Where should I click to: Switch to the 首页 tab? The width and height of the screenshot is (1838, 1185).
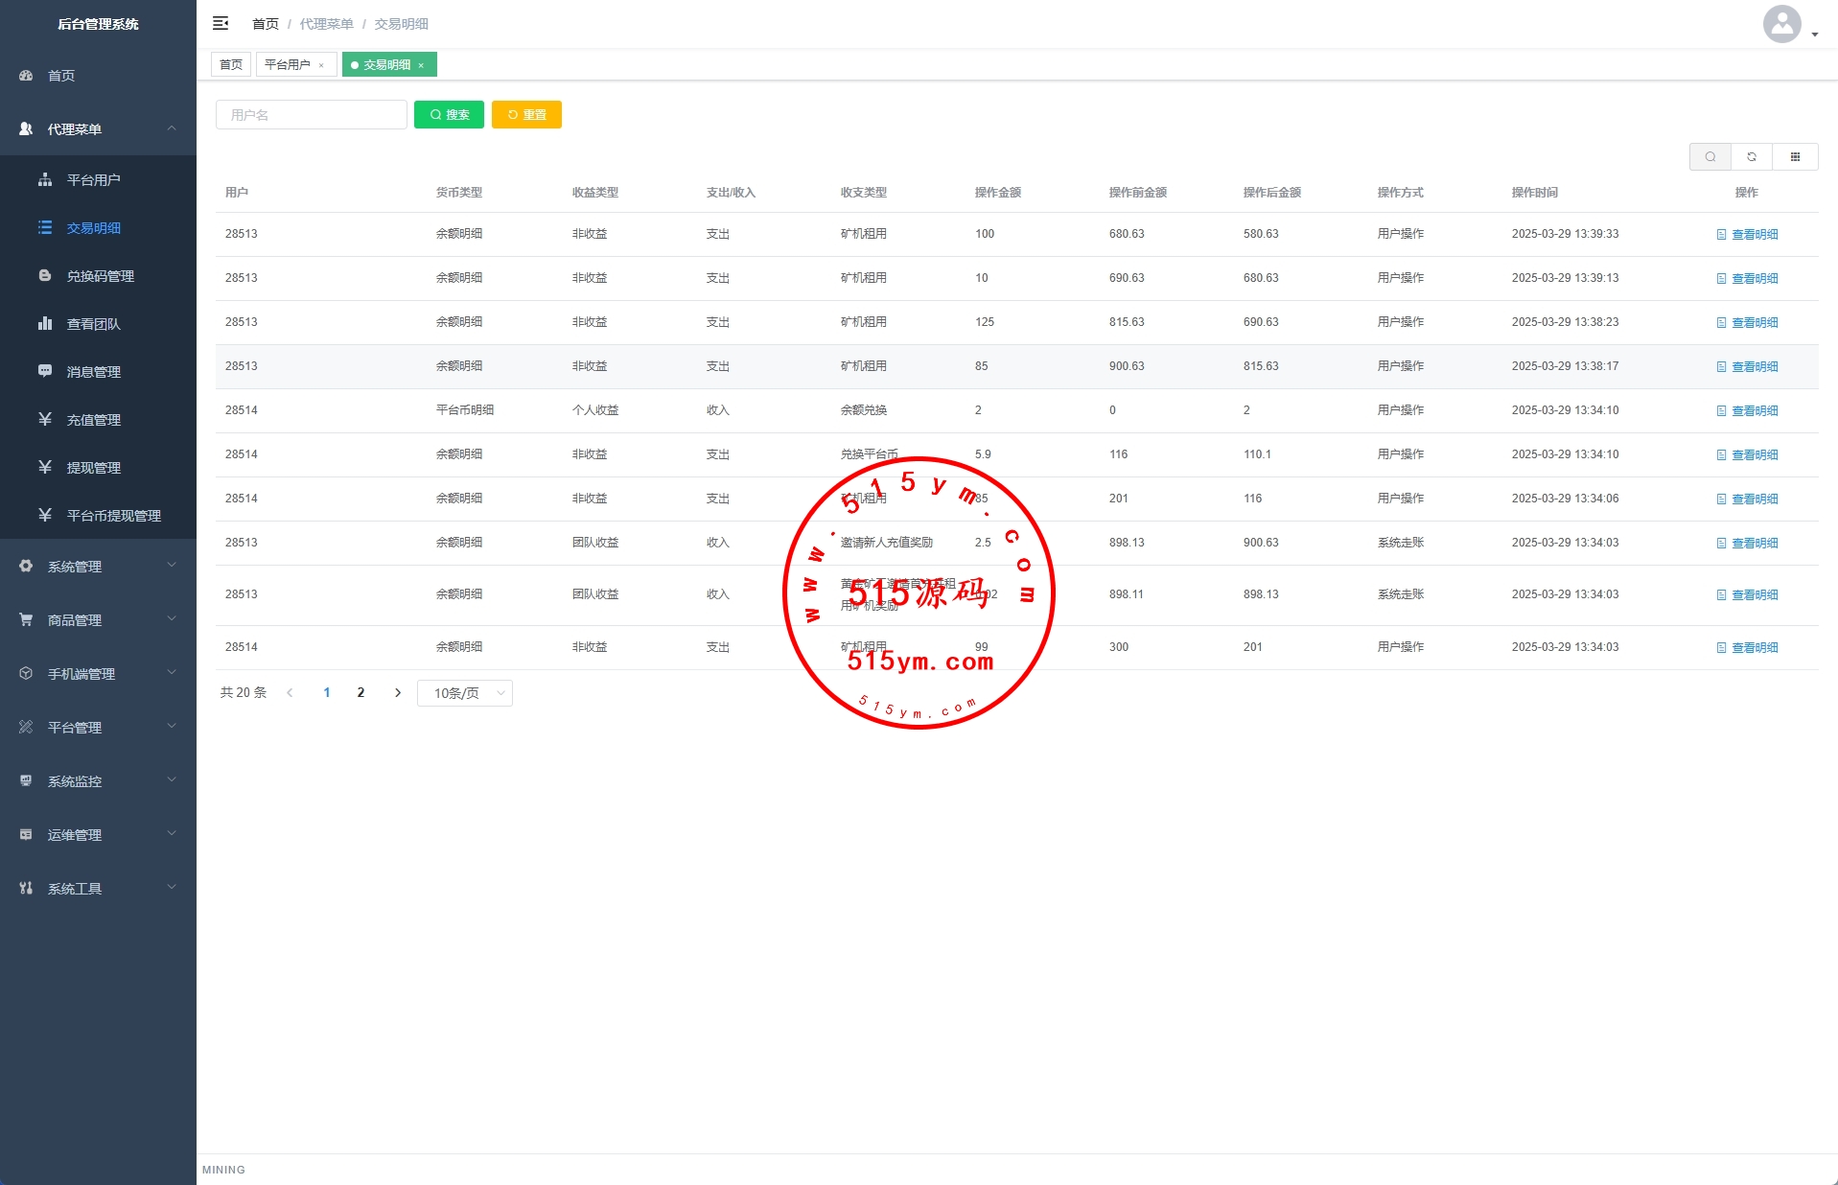coord(231,65)
